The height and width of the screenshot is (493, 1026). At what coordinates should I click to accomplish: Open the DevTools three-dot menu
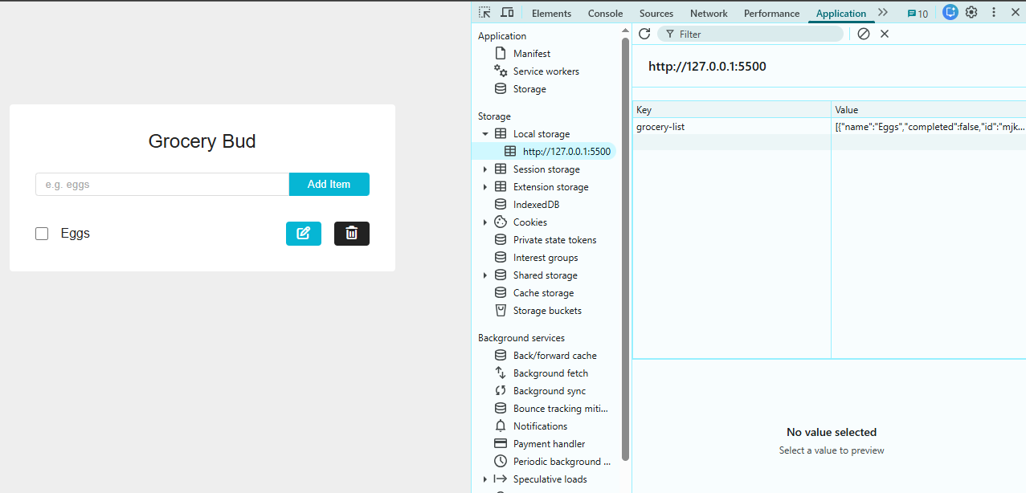[x=994, y=13]
